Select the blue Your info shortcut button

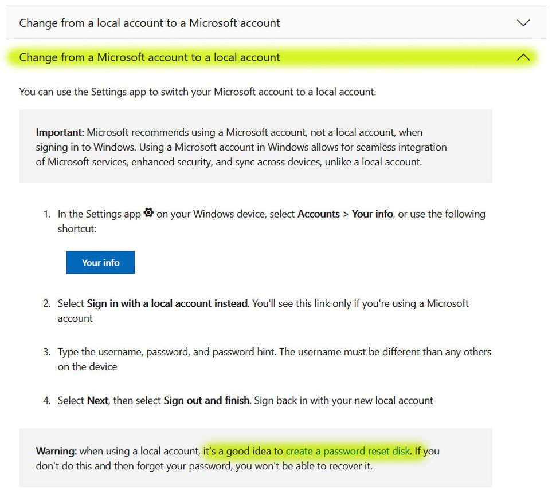tap(100, 262)
